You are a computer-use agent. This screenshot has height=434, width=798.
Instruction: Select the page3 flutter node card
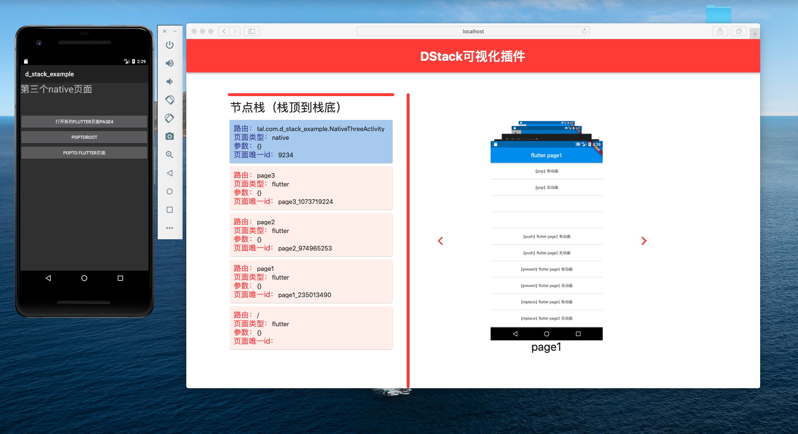point(311,188)
